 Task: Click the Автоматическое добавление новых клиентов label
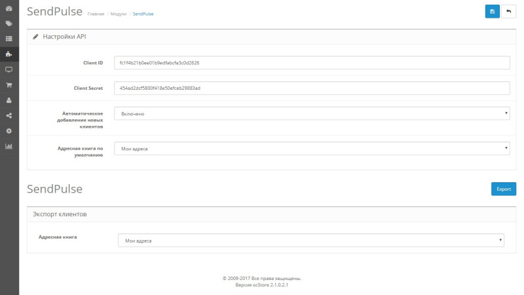click(x=80, y=120)
